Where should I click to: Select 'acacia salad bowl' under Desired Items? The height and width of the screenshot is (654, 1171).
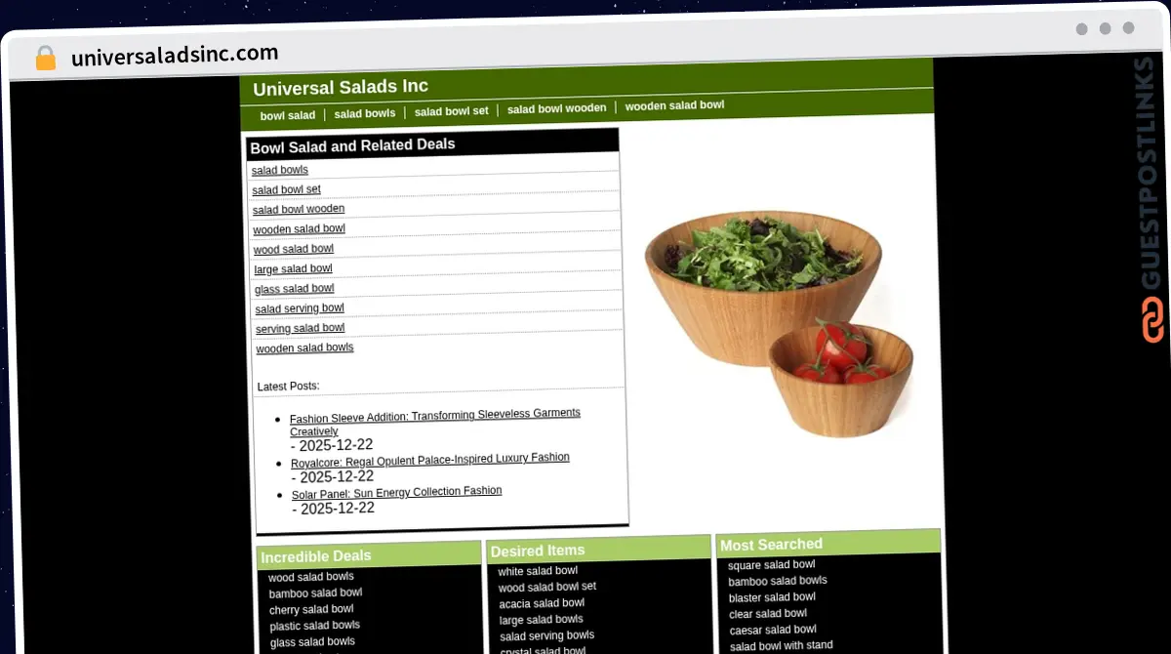click(542, 603)
